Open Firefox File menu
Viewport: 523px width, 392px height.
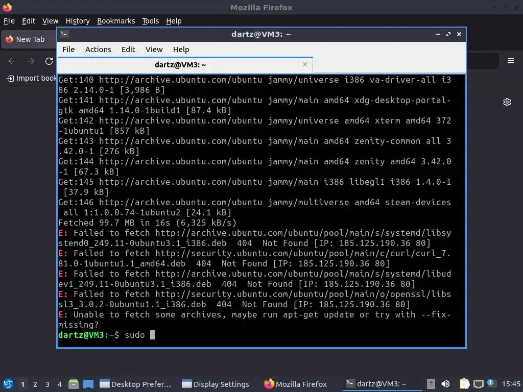point(9,21)
